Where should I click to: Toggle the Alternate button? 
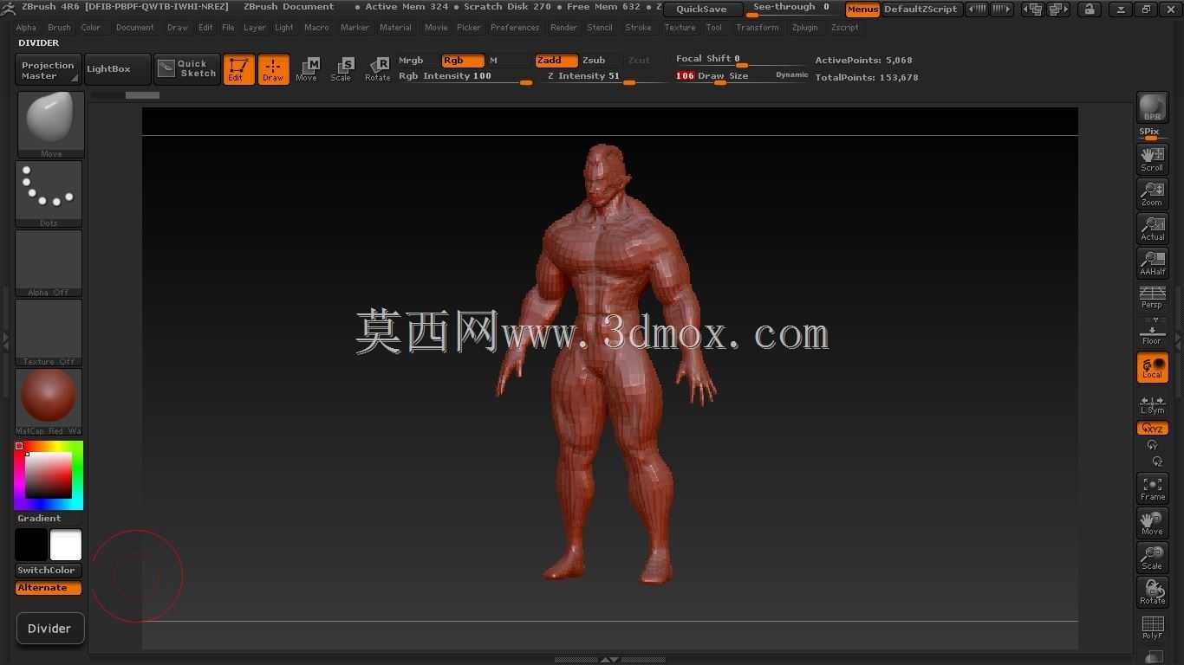[49, 588]
